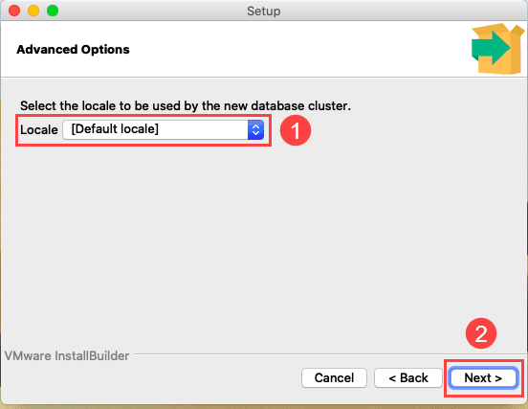Screen dimensions: 528x409
Task: Open the [Default locale] combo box
Action: tap(163, 129)
